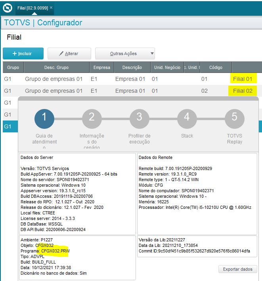Go to step 5 TOTVS Replay
Image resolution: width=262 pixels, height=281 pixels.
[234, 119]
